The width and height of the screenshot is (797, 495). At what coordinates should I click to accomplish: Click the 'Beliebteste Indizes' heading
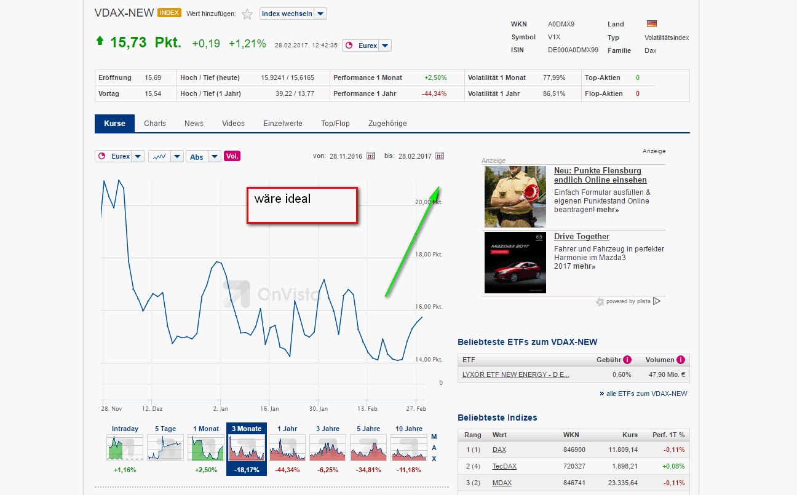click(498, 418)
